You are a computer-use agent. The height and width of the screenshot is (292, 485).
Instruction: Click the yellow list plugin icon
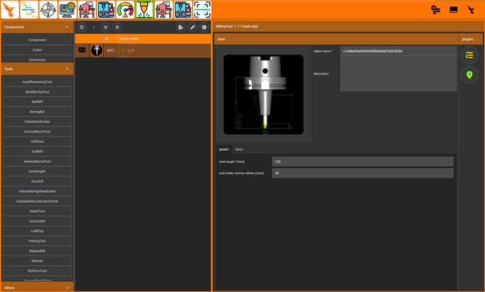(469, 55)
